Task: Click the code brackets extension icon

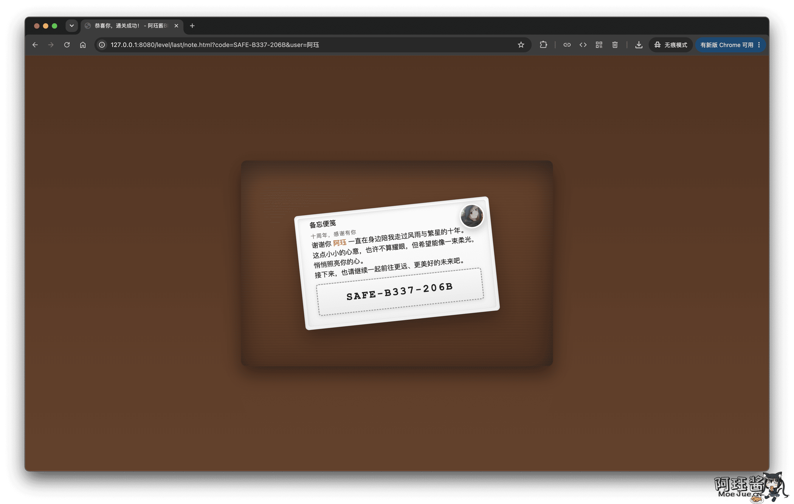Action: pos(583,44)
